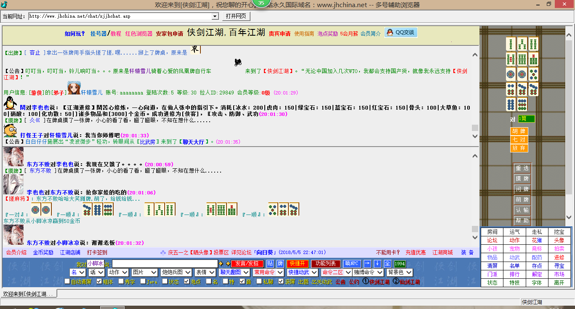Enable the 私聊 private chat checkbox
The width and height of the screenshot is (575, 309).
260,282
